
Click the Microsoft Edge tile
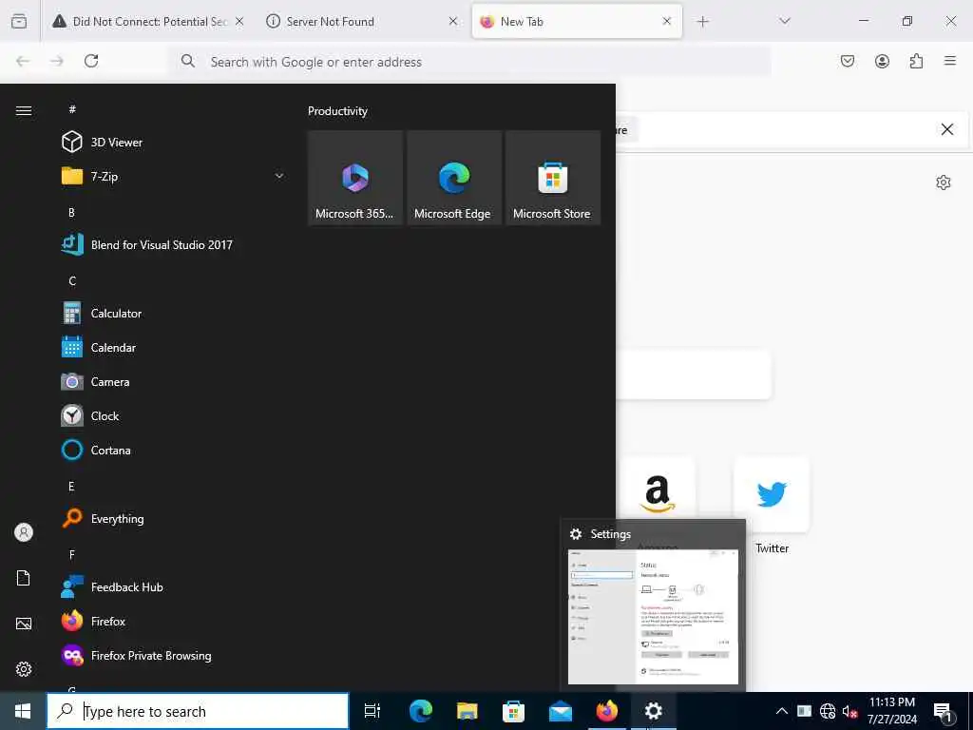coord(453,178)
